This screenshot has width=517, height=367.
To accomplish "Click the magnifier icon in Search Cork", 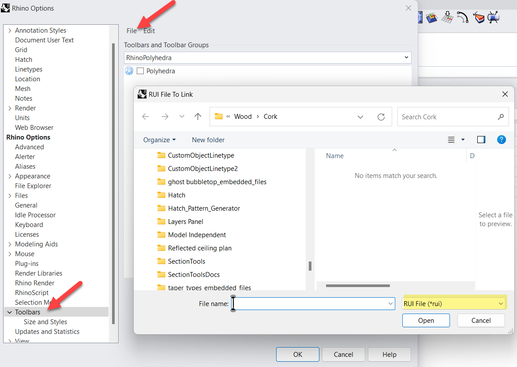I will tap(501, 117).
